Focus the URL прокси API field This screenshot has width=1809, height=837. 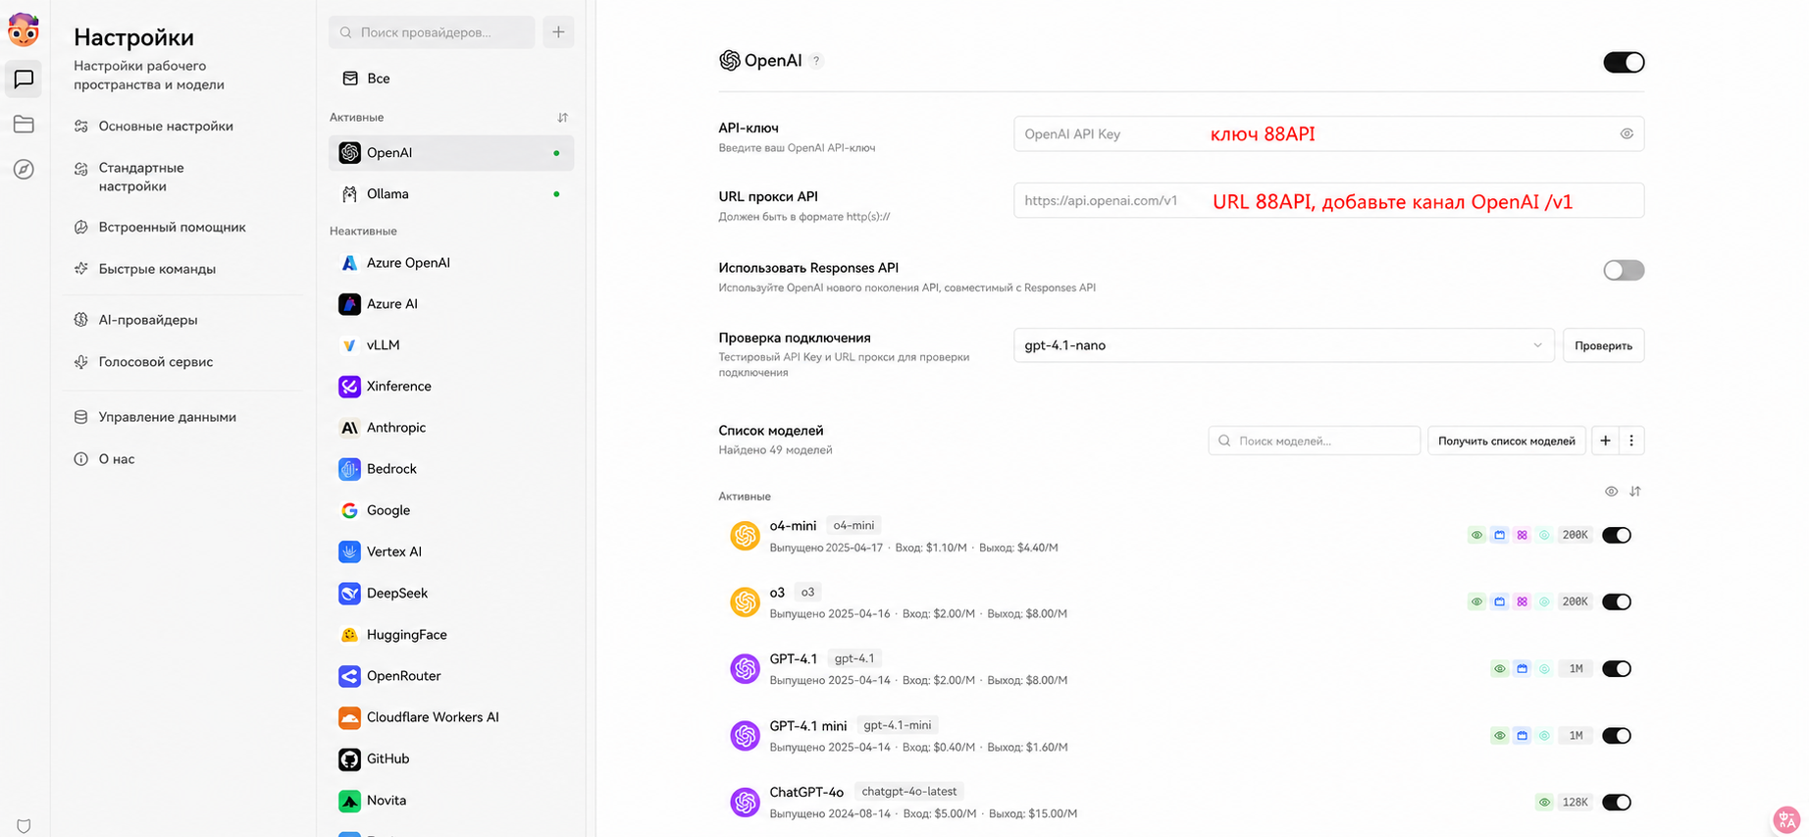[x=1328, y=200]
